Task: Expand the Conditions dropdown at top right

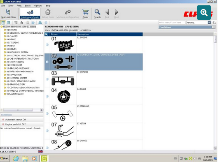Action: pyautogui.click(x=213, y=27)
